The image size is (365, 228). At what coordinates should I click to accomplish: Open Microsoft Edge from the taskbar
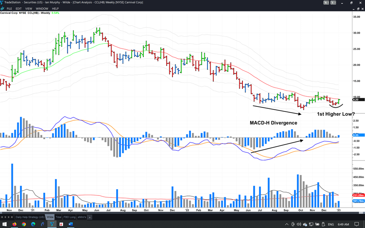33,224
